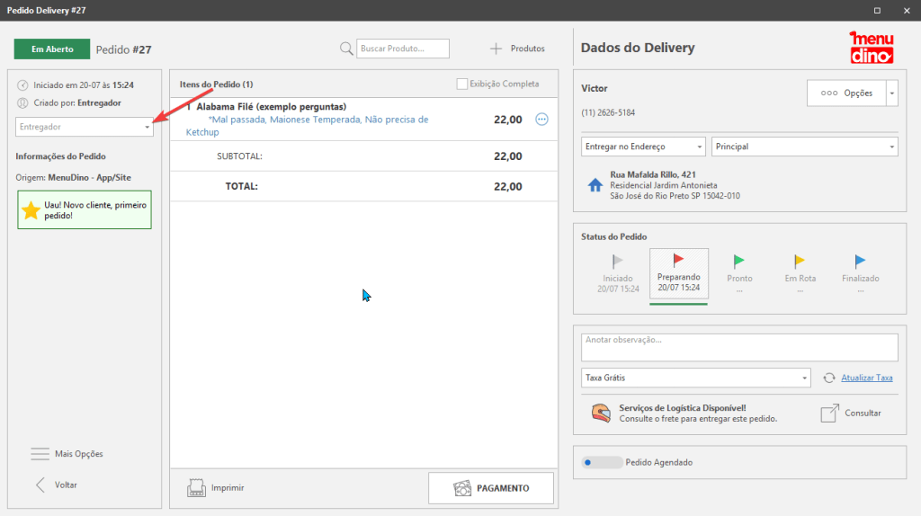Toggle the Pedido Agendado switch

tap(602, 463)
